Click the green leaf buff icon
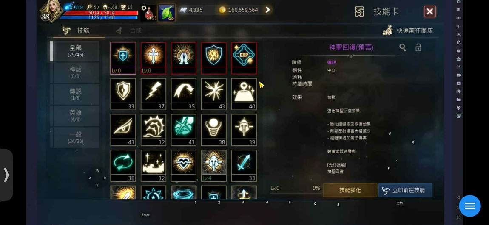 (166, 13)
